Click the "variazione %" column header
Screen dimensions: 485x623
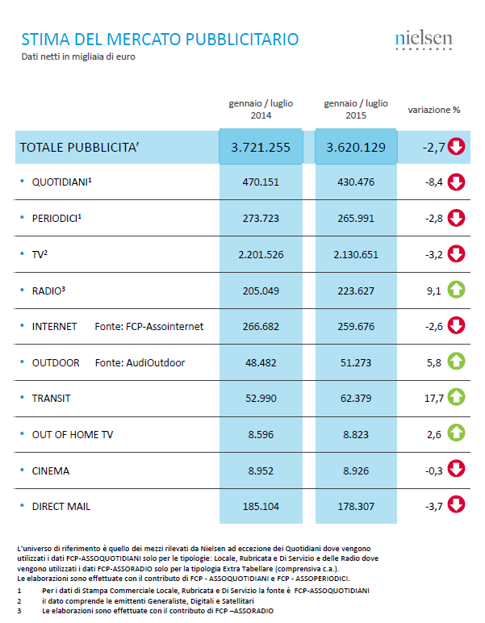coord(433,110)
